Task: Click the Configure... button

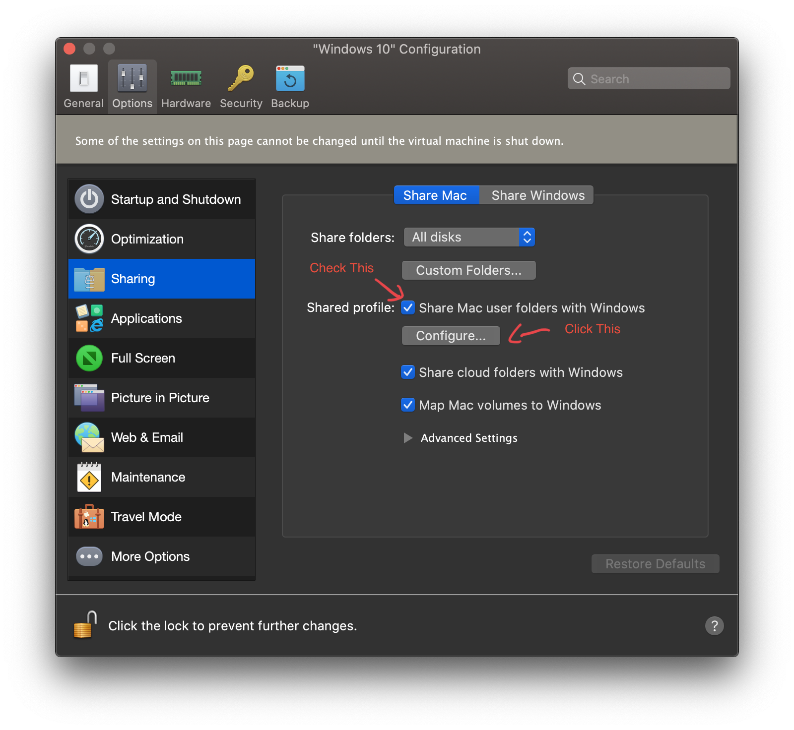Action: tap(451, 336)
